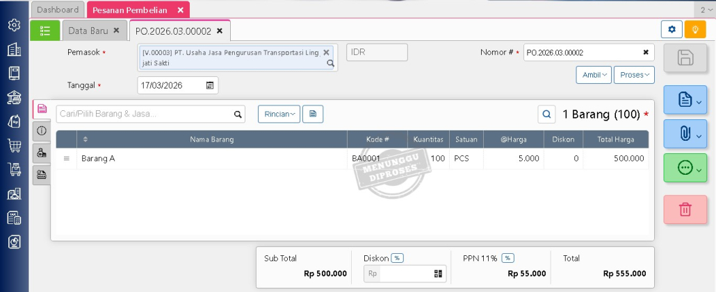716x292 pixels.
Task: Close the Pesanan Pembelian tab
Action: pyautogui.click(x=181, y=10)
